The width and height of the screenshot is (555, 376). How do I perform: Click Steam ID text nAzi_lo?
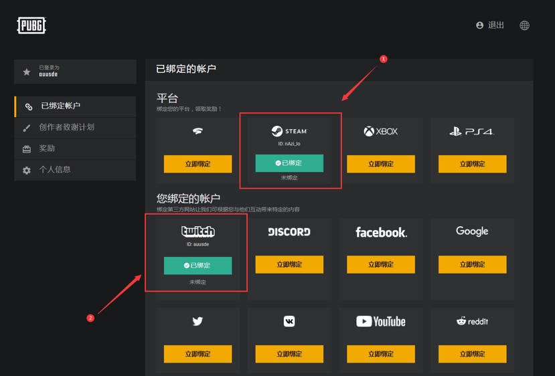click(289, 144)
